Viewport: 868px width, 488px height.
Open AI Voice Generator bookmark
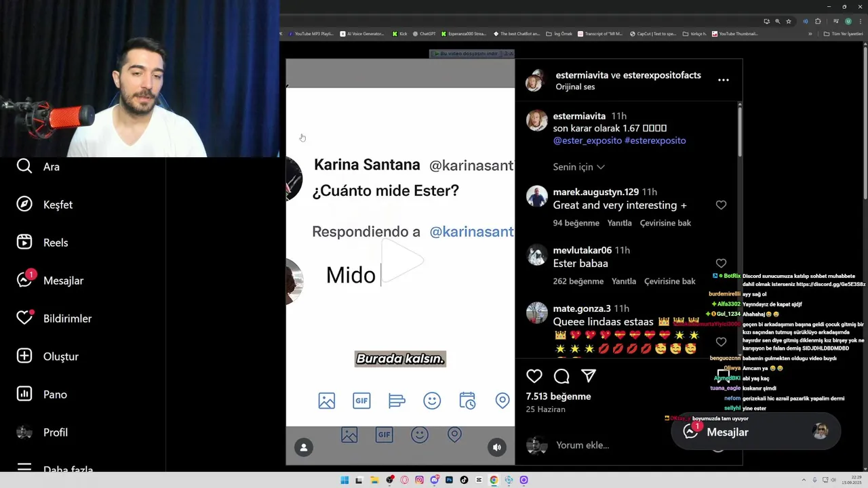tap(361, 34)
